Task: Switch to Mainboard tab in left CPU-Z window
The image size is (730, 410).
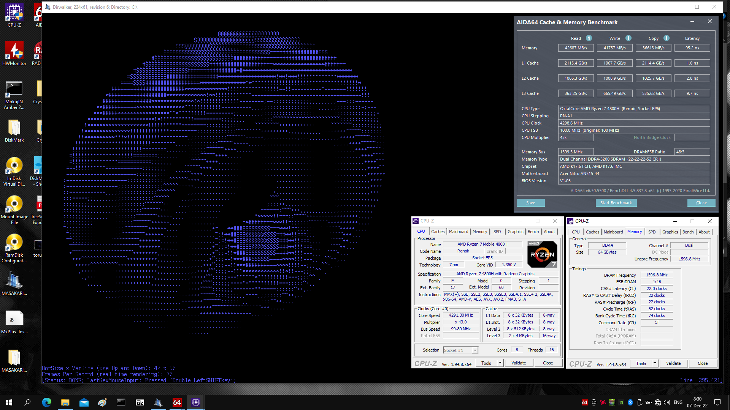Action: [459, 232]
